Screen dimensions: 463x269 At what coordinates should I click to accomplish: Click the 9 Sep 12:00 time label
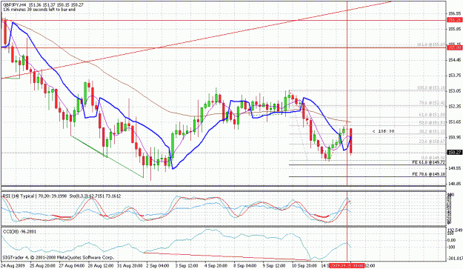coord(274,265)
